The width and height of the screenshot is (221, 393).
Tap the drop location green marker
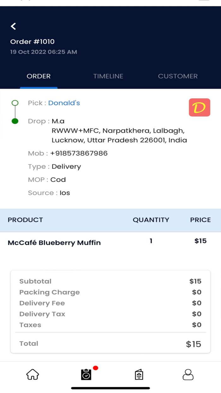click(15, 121)
